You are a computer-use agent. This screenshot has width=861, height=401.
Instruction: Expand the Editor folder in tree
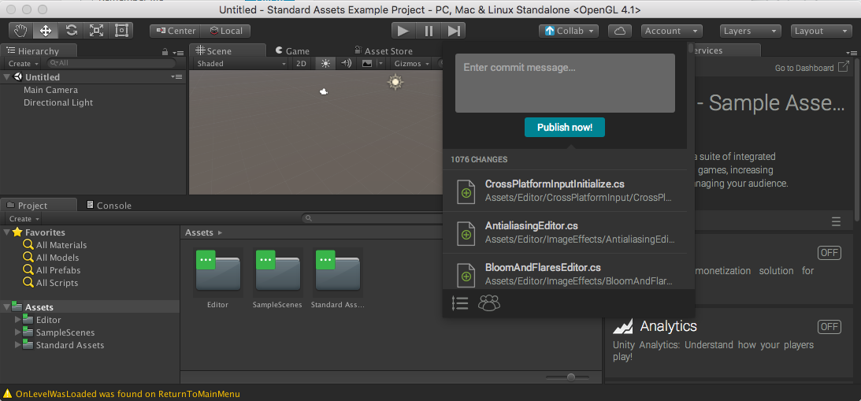click(18, 320)
